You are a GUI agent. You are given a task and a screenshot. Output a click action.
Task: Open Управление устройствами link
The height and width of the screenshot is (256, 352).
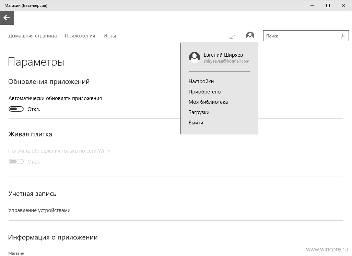tap(39, 210)
